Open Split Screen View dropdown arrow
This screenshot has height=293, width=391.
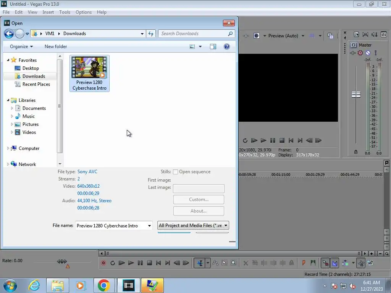(265, 35)
